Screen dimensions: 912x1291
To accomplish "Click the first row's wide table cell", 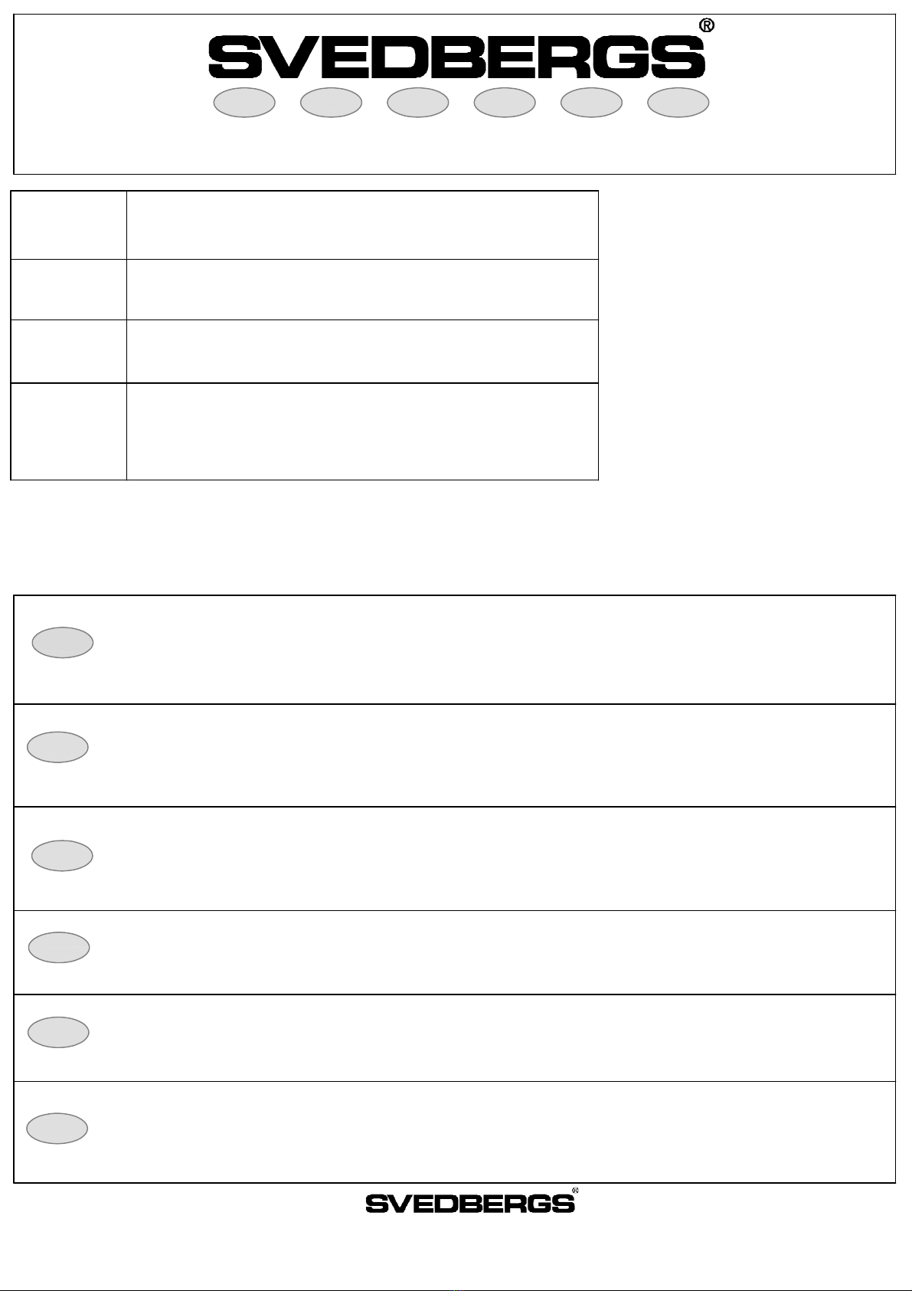I will pos(362,225).
